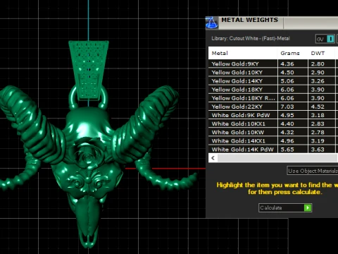The image size is (338, 254).
Task: Click the 4.95 grams value
Action: (287, 115)
